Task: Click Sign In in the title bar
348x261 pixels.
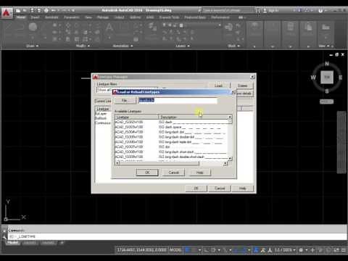Action: coord(271,10)
